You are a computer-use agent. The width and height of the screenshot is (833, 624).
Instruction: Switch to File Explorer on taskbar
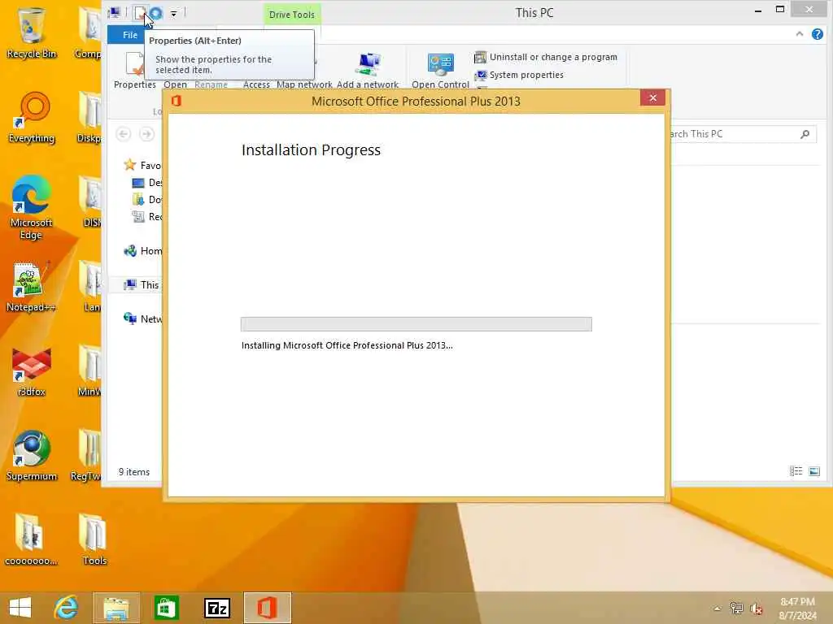click(x=116, y=608)
